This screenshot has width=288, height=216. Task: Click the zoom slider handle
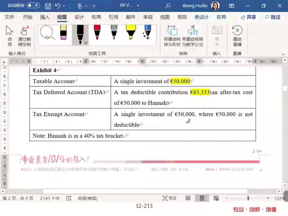[248, 198]
